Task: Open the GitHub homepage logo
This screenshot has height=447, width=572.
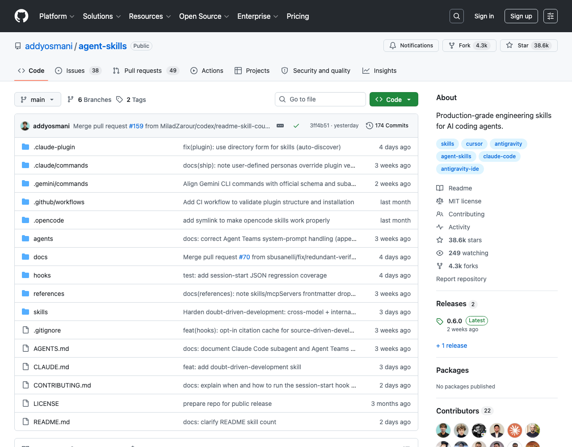Action: pyautogui.click(x=21, y=16)
